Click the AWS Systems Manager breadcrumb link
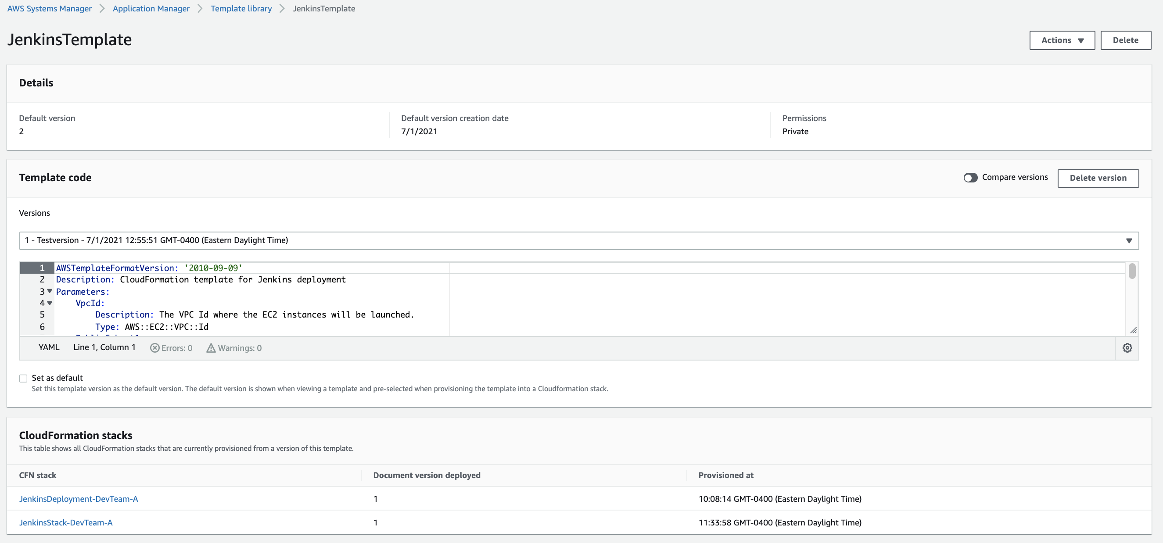 click(49, 8)
